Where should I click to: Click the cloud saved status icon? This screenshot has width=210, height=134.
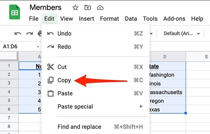tap(100, 8)
